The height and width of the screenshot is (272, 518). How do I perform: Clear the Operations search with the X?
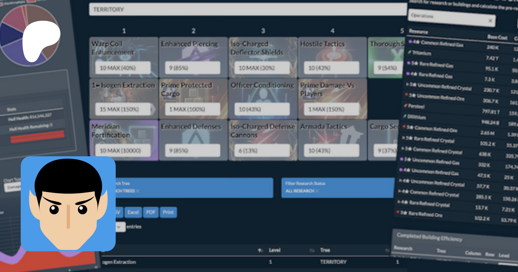point(490,20)
